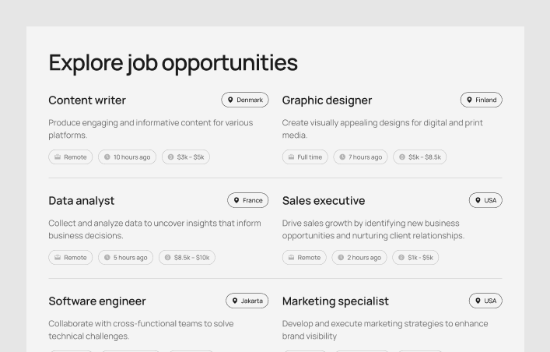Open the Marketing specialist job title

pos(335,301)
